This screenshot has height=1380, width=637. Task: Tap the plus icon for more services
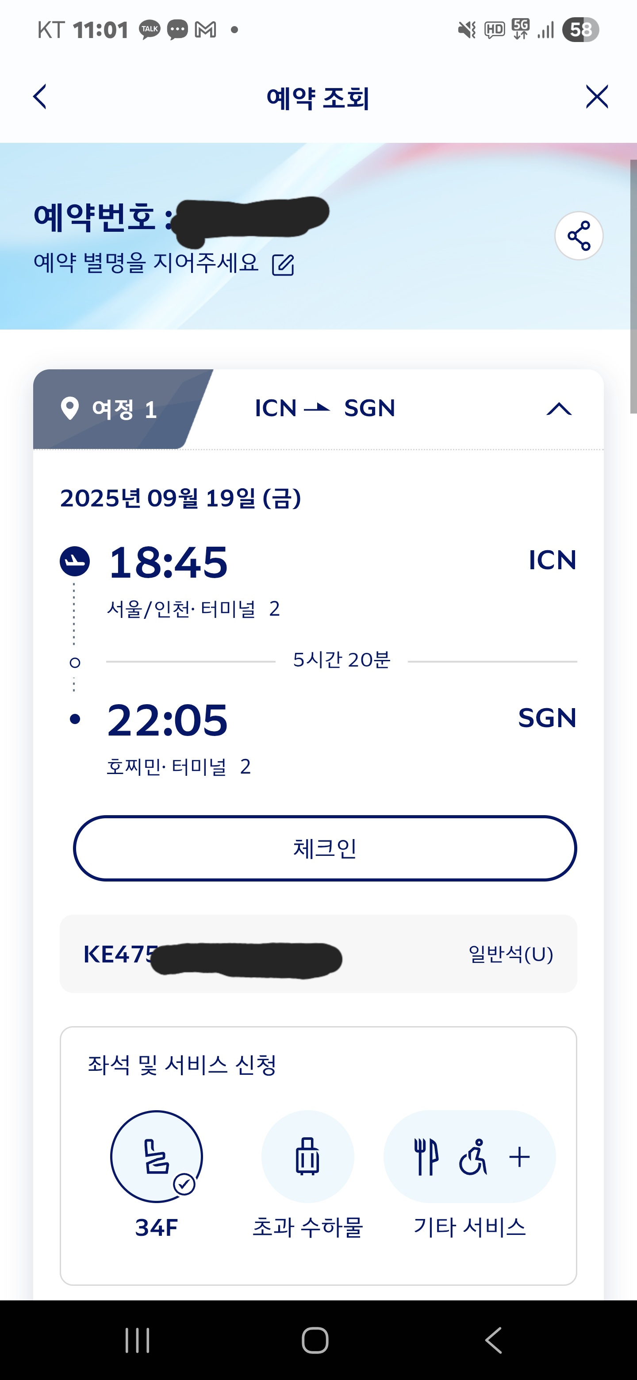coord(519,1157)
